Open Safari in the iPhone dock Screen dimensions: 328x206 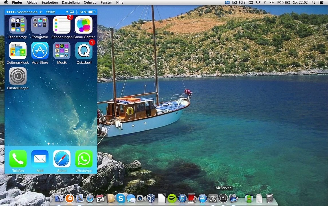tap(62, 159)
